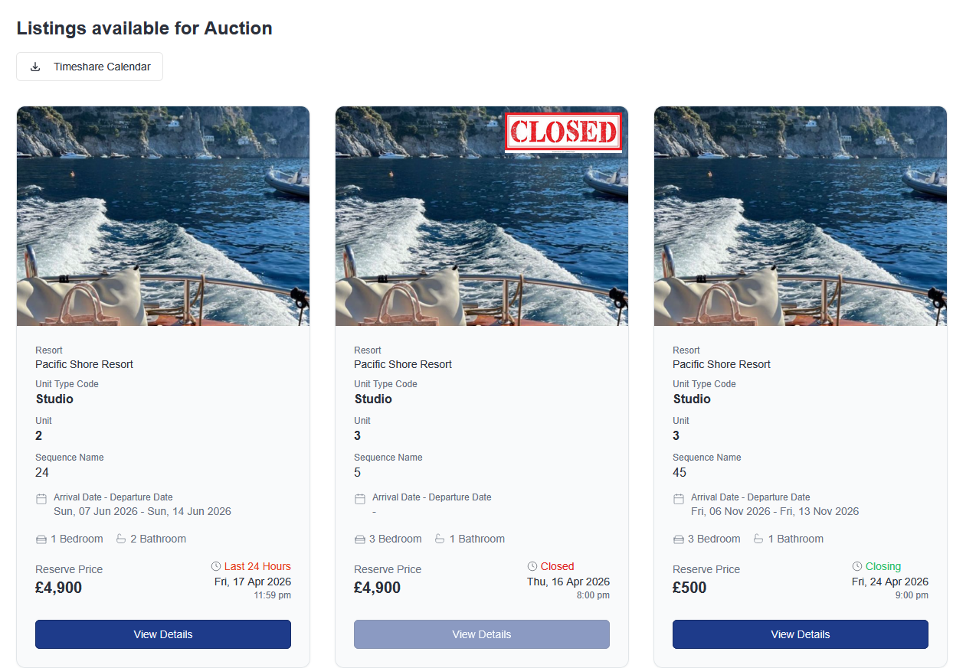Image resolution: width=953 pixels, height=668 pixels.
Task: Open the Timeshare Calendar button
Action: point(90,67)
